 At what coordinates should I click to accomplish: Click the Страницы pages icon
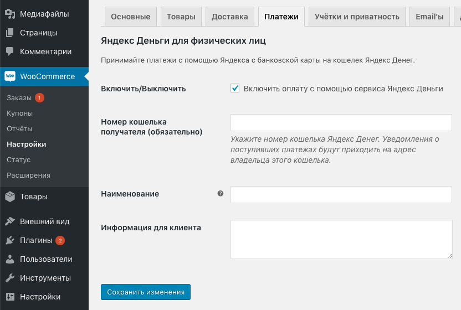(x=10, y=33)
